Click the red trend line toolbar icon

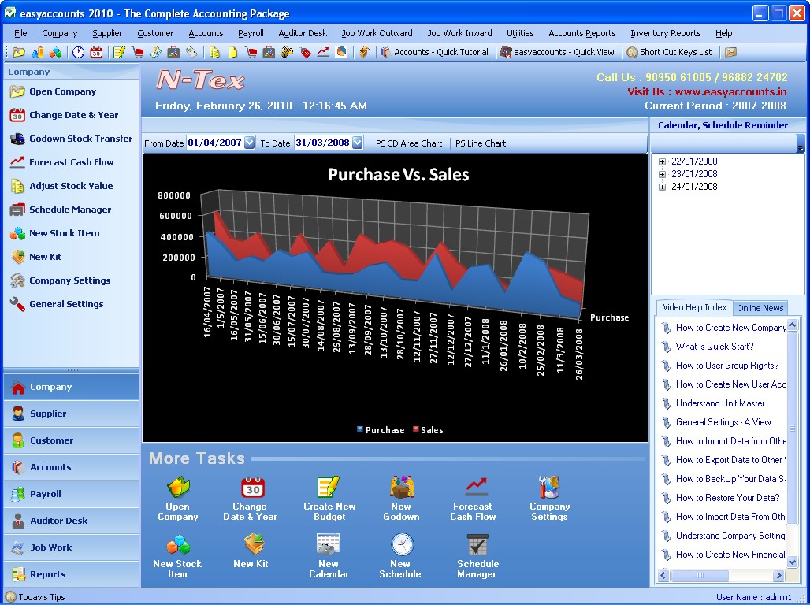tap(323, 52)
